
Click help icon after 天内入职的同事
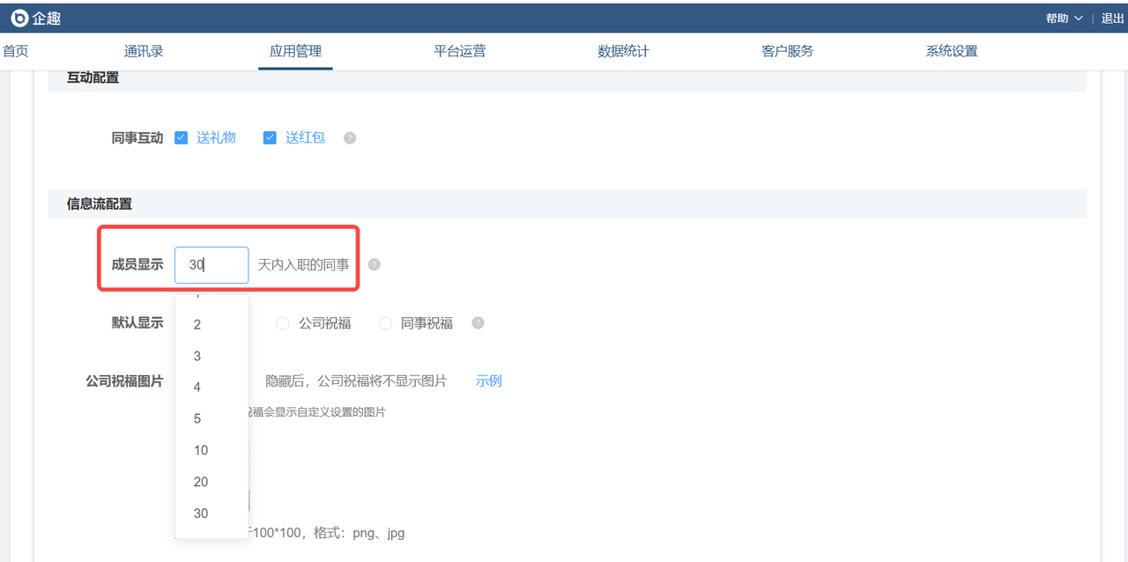pyautogui.click(x=375, y=264)
